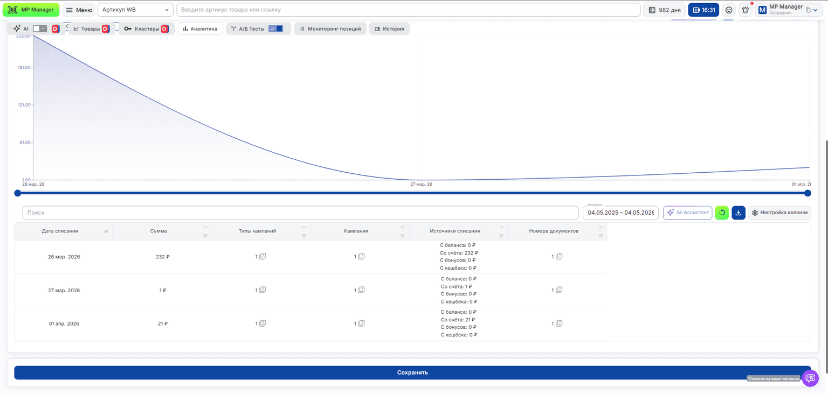This screenshot has height=395, width=828.
Task: Open Настройка колонок settings
Action: click(779, 213)
